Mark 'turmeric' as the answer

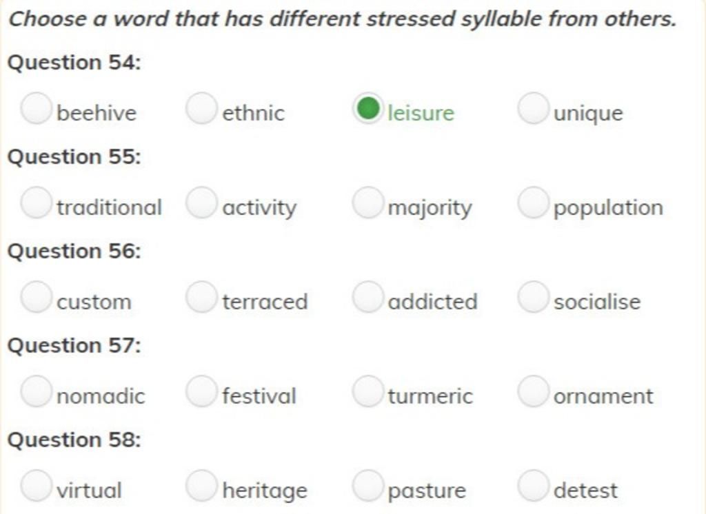pyautogui.click(x=368, y=391)
